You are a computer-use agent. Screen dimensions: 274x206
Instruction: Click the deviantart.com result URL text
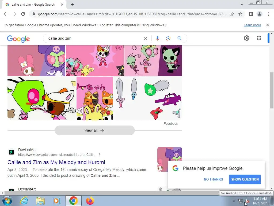click(57, 155)
